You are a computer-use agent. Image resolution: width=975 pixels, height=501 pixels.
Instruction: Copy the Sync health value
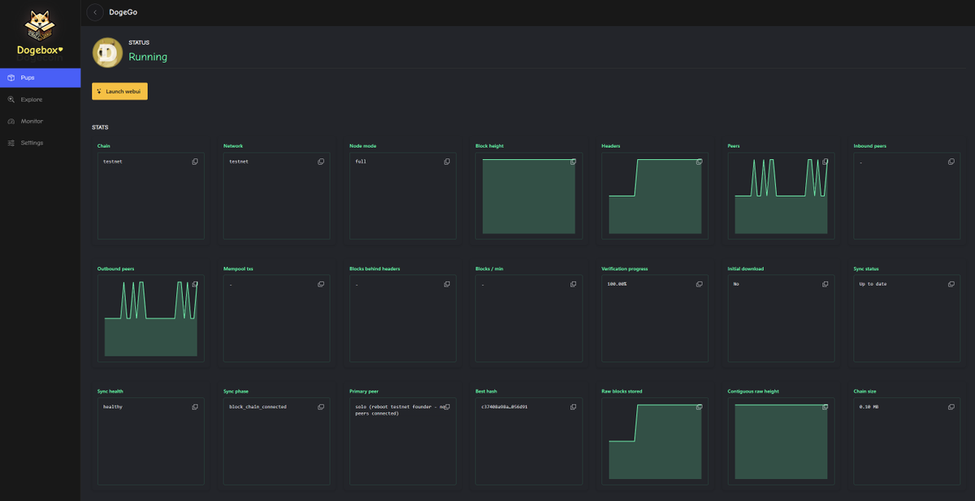195,407
